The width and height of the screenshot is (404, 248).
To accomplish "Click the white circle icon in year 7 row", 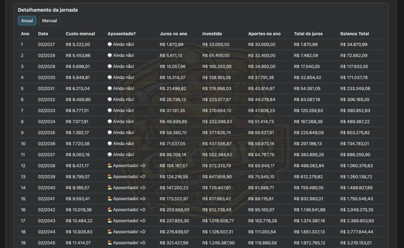I will [110, 111].
